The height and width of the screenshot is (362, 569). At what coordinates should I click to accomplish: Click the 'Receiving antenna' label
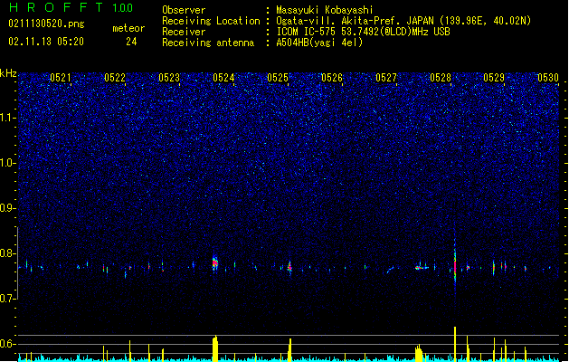[208, 43]
